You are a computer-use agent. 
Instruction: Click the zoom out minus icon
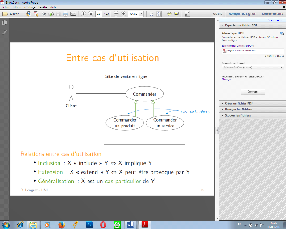point(116,14)
